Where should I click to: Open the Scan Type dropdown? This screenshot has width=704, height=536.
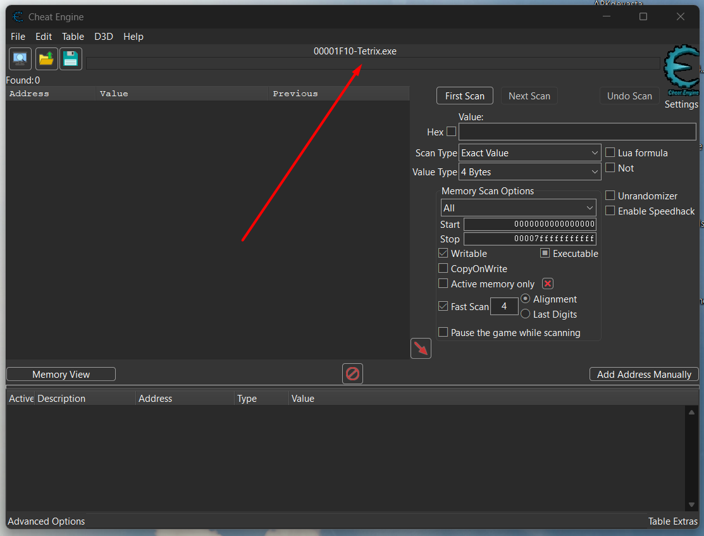pyautogui.click(x=529, y=153)
